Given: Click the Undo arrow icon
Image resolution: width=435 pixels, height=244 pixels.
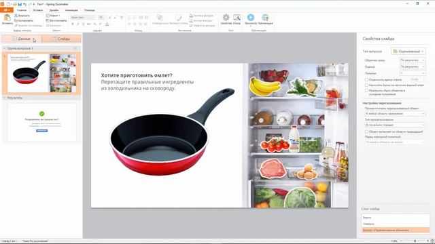Looking at the screenshot, I should pos(24,4).
